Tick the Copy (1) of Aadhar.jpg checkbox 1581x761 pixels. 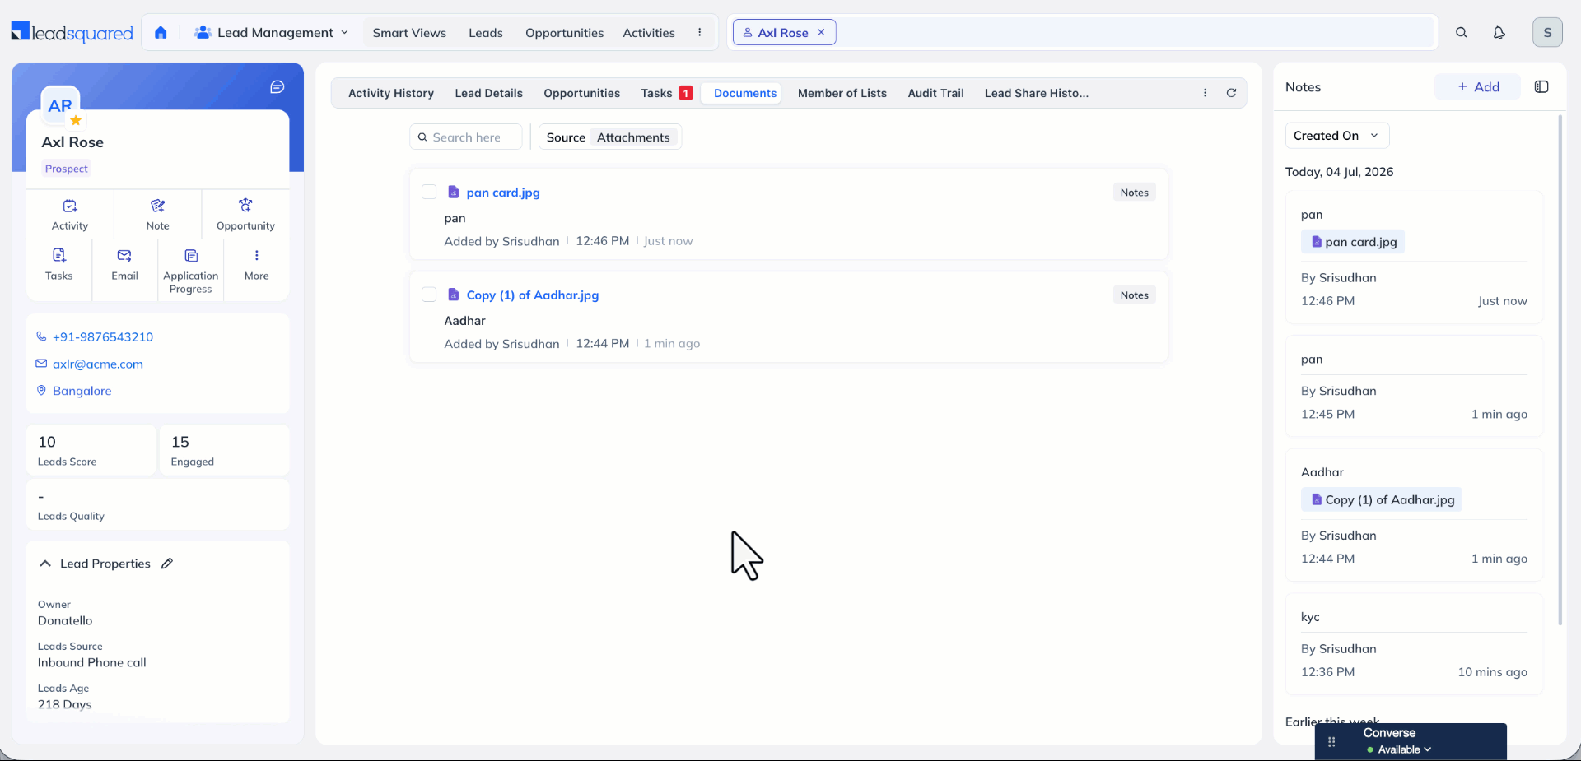(429, 295)
